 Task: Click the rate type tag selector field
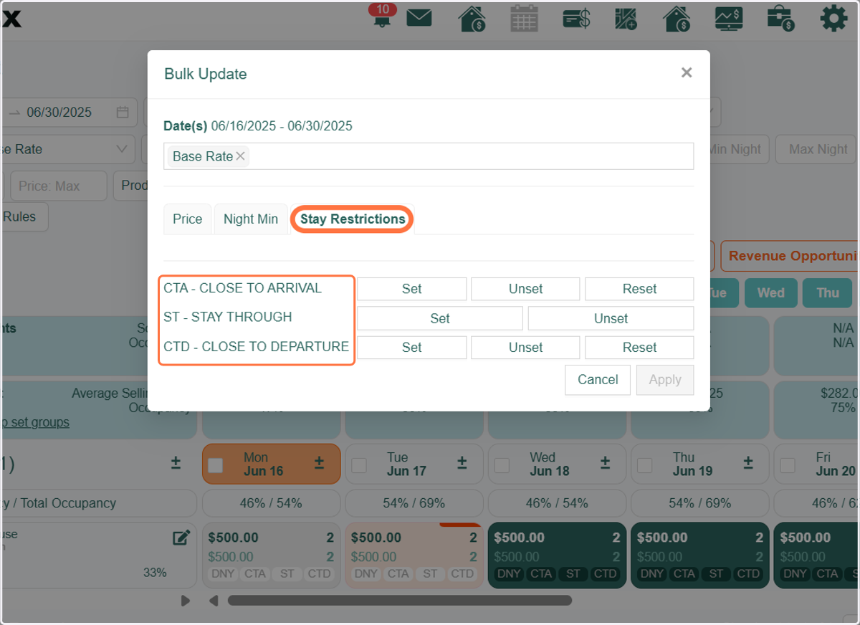click(x=429, y=156)
